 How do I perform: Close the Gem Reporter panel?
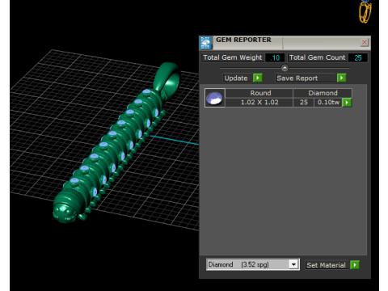tap(365, 42)
